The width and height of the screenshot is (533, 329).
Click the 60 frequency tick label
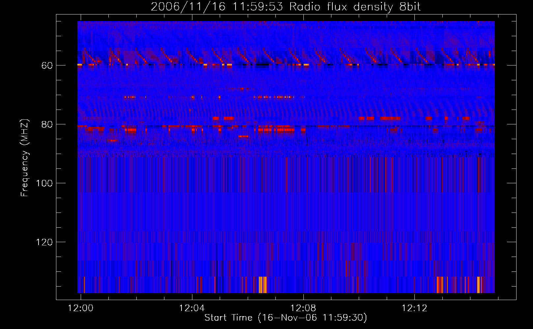click(47, 66)
